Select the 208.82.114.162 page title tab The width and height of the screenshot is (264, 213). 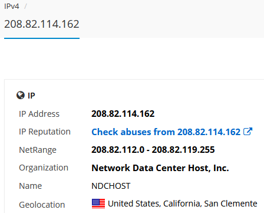42,24
